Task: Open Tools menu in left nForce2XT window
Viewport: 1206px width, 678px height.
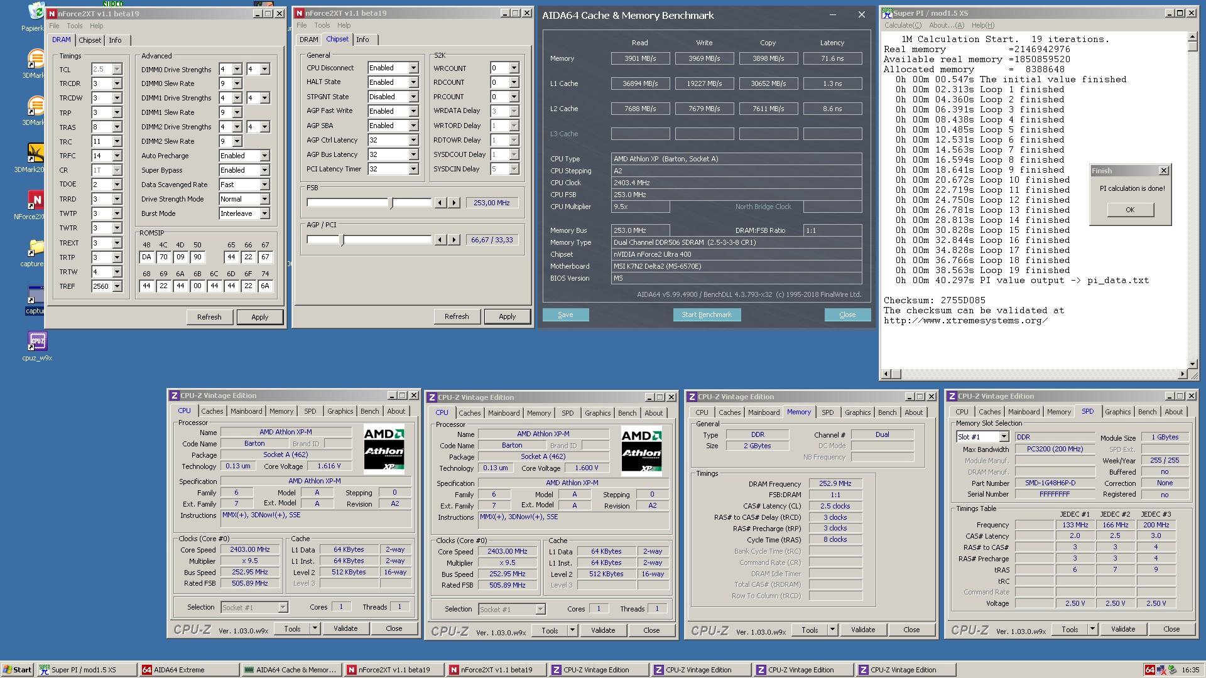Action: 75,26
